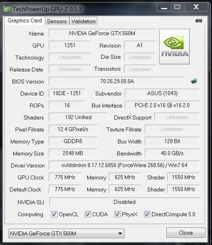Image resolution: width=212 pixels, height=245 pixels.
Task: Switch to the Sensors tab
Action: [x=57, y=21]
